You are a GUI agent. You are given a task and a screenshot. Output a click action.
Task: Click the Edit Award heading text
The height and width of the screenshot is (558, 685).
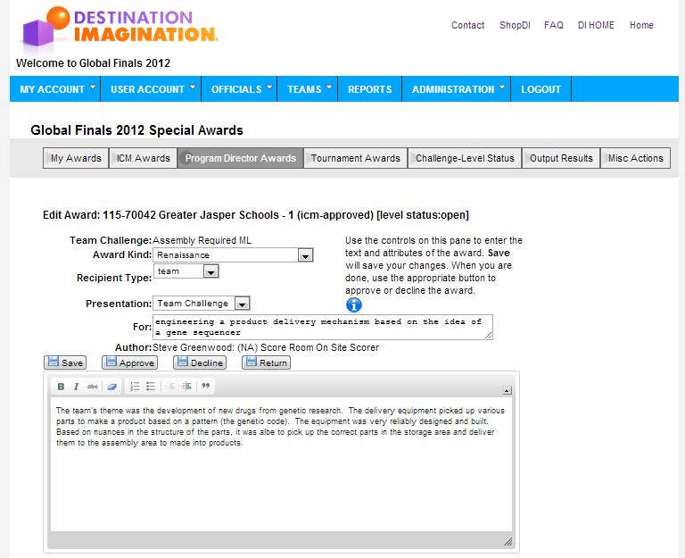coord(256,215)
